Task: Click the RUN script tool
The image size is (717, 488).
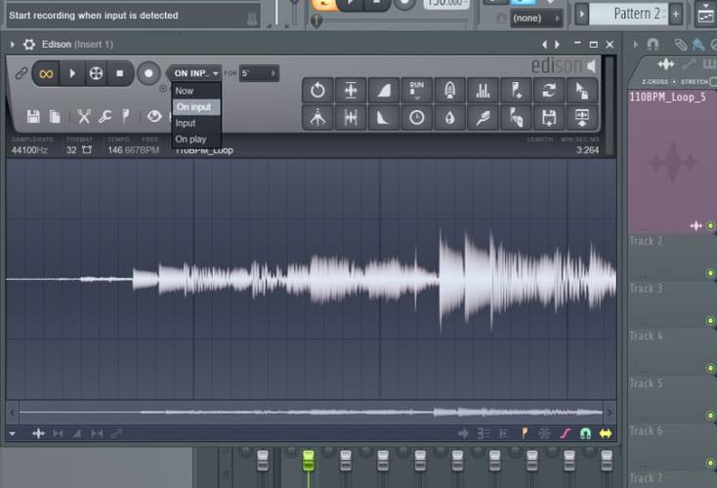Action: point(416,91)
